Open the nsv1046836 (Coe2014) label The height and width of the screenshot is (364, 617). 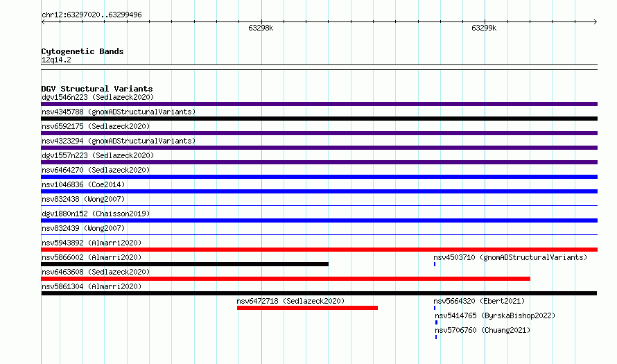point(83,184)
